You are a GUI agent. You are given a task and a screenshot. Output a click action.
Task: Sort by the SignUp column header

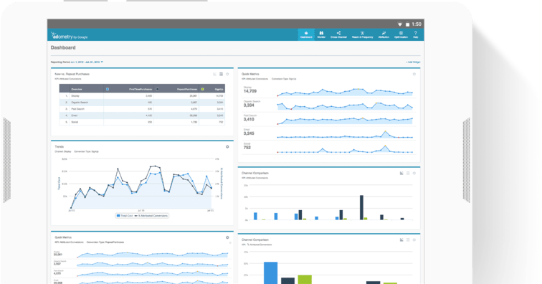(219, 89)
